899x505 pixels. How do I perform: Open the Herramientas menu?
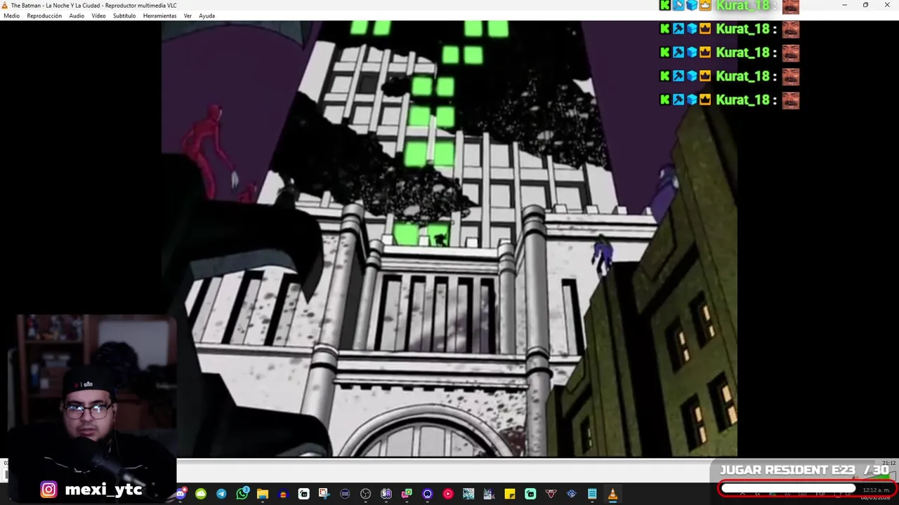[159, 15]
